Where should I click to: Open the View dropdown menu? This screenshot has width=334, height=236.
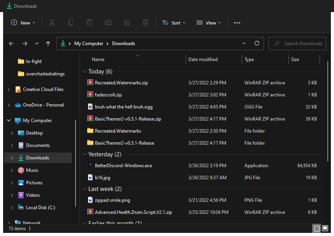(209, 23)
